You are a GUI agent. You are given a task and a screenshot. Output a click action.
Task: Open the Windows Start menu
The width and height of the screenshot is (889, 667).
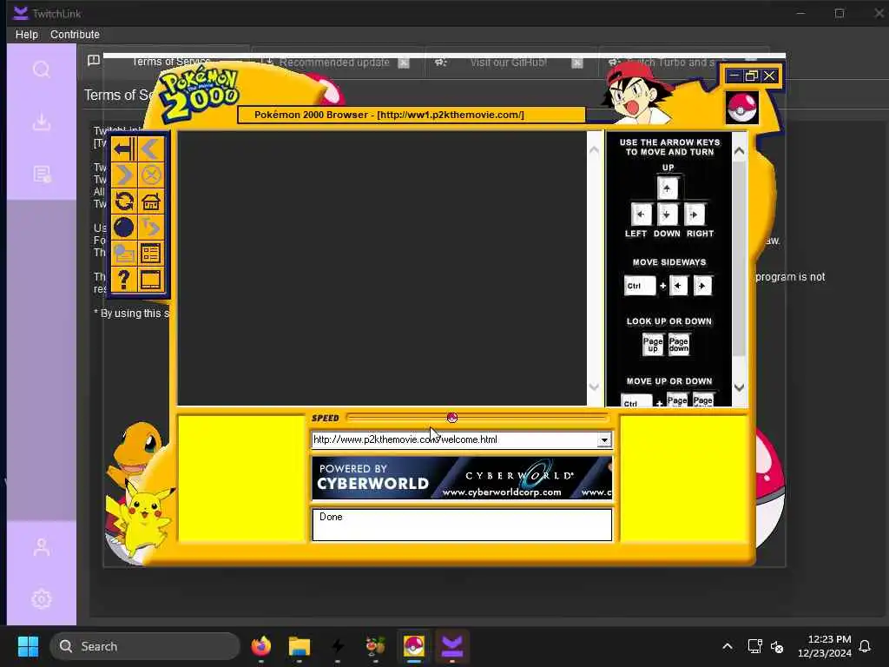tap(28, 646)
